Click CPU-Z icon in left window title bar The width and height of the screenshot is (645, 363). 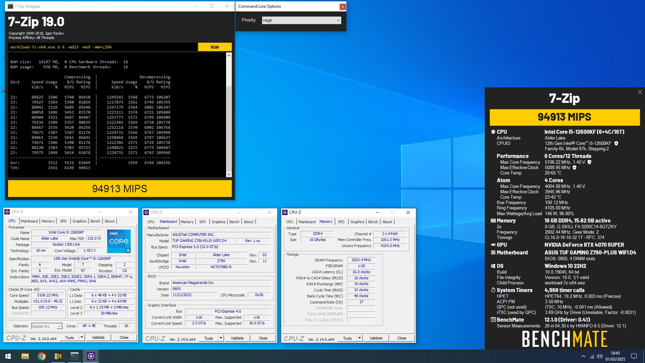[x=7, y=212]
